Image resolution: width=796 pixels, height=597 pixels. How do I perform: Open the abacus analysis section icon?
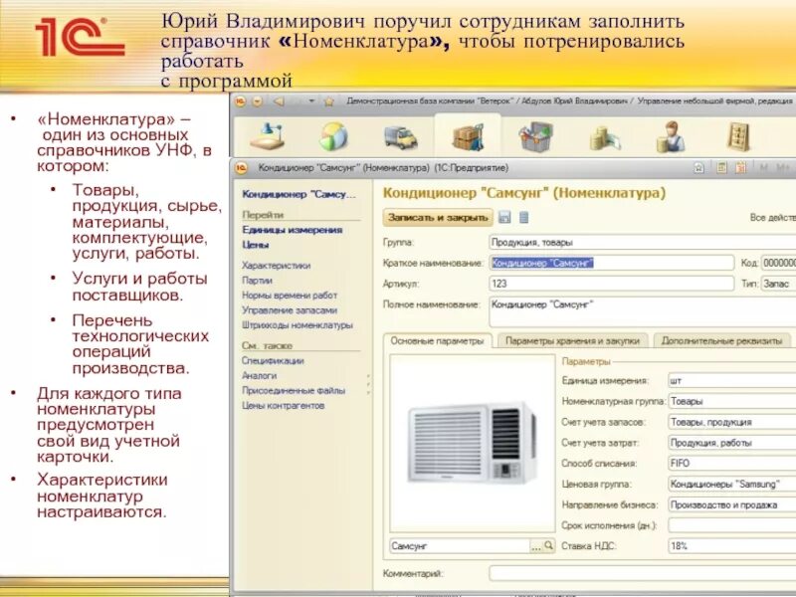coord(738,136)
